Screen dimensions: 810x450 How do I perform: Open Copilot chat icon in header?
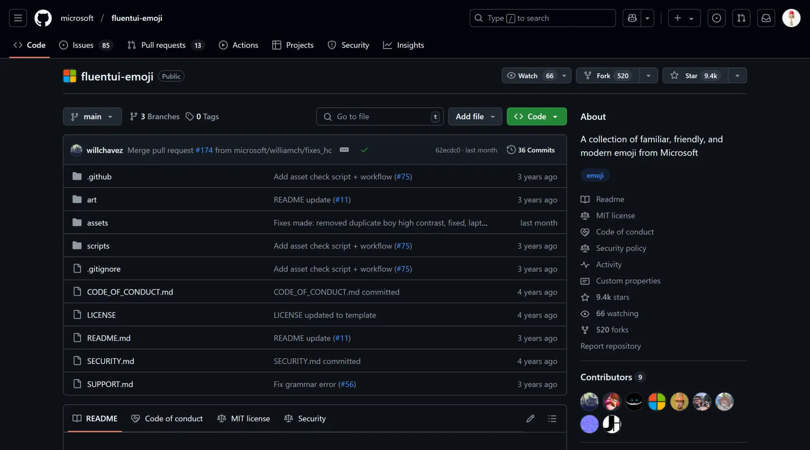click(x=632, y=18)
